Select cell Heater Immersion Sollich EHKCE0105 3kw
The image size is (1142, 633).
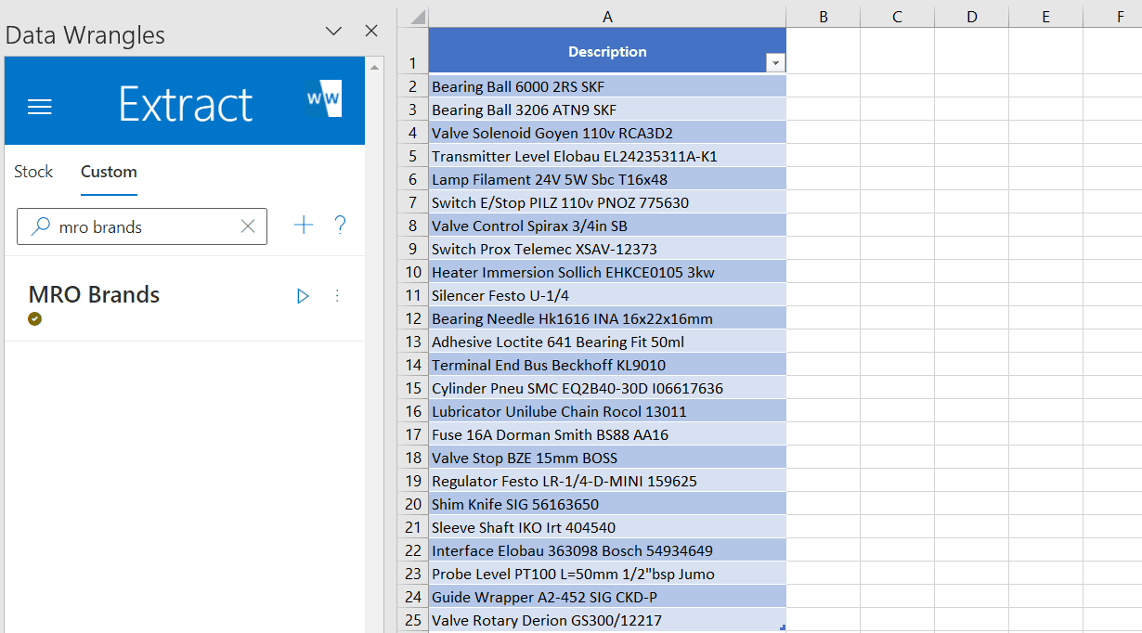607,272
